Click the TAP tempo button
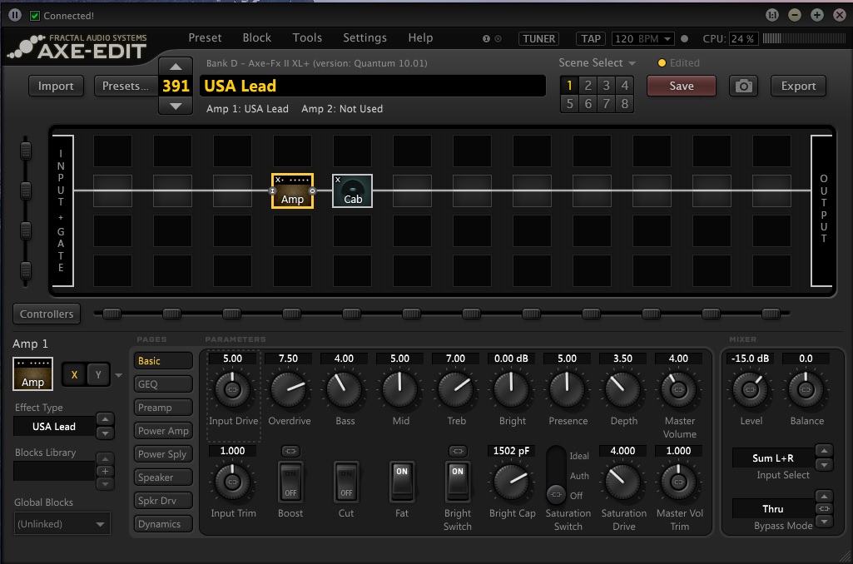 point(591,38)
